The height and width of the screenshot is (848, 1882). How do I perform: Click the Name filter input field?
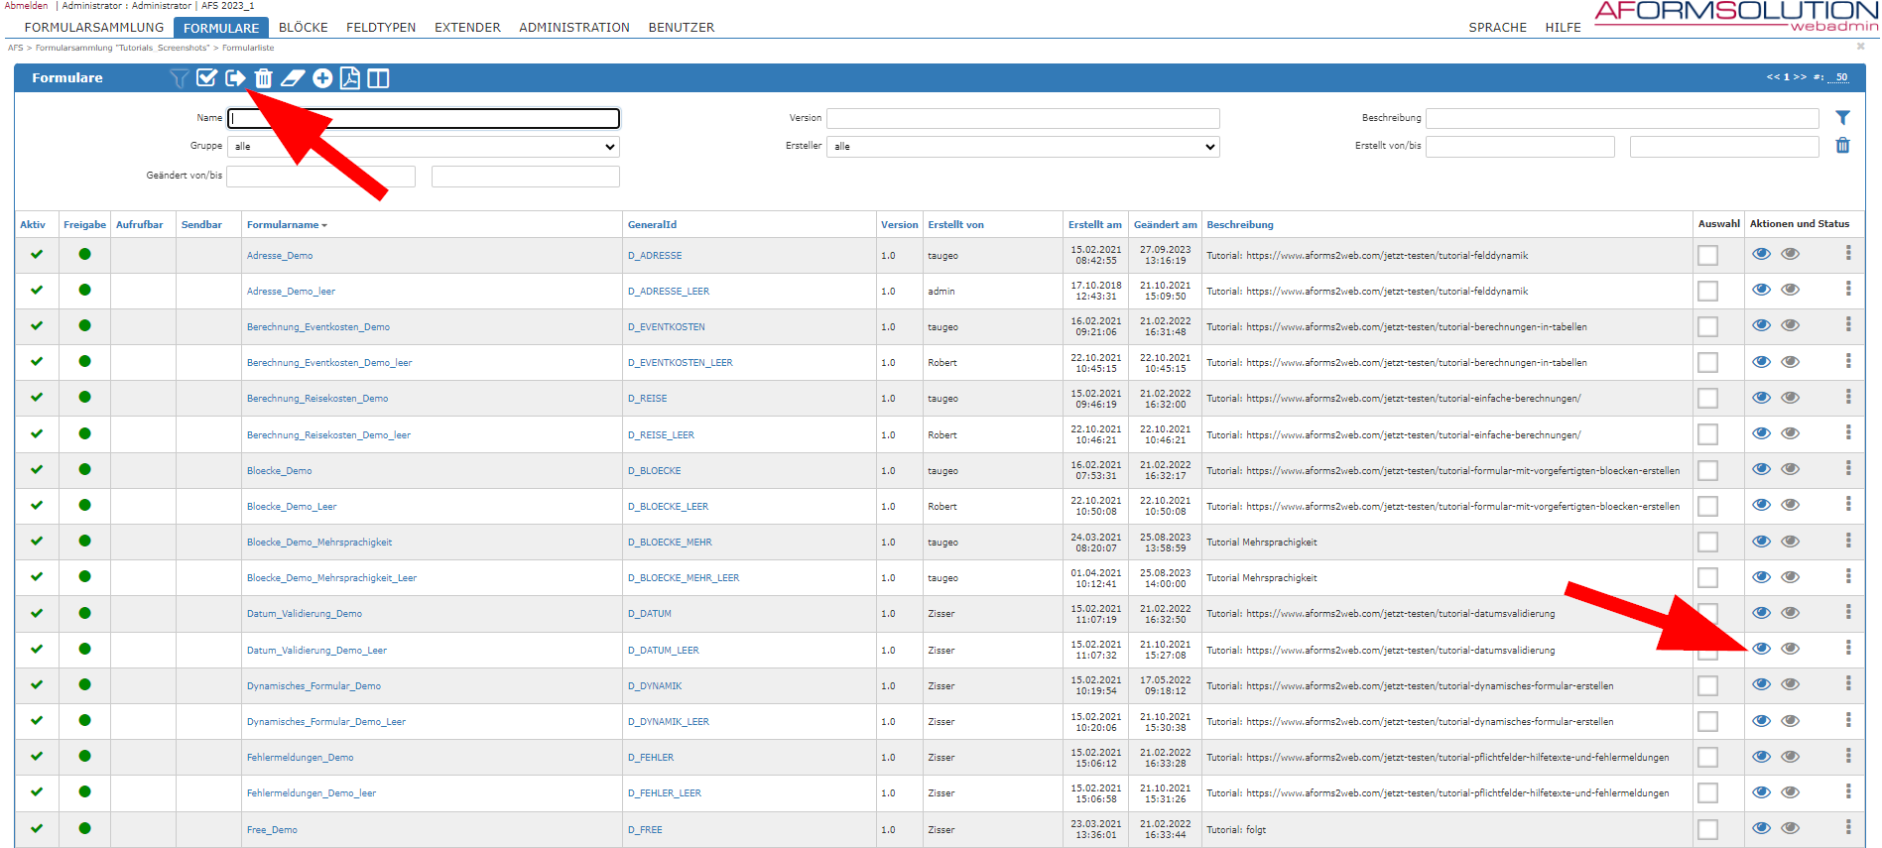(x=424, y=118)
